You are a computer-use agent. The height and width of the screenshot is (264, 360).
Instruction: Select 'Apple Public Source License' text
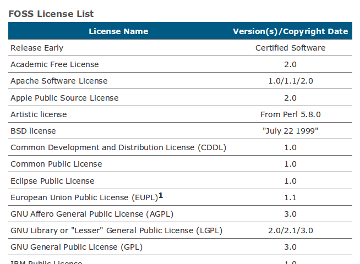[64, 98]
